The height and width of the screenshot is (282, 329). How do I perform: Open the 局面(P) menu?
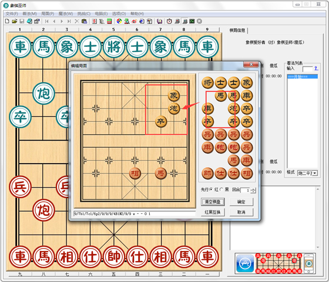coord(48,13)
